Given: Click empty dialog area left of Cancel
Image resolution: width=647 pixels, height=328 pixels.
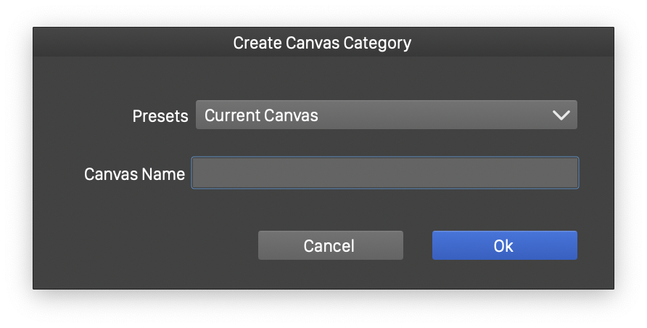Looking at the screenshot, I should (145, 245).
